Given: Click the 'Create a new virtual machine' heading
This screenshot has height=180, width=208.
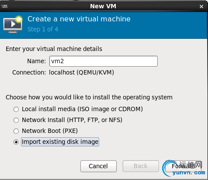Looking at the screenshot, I should [79, 19].
